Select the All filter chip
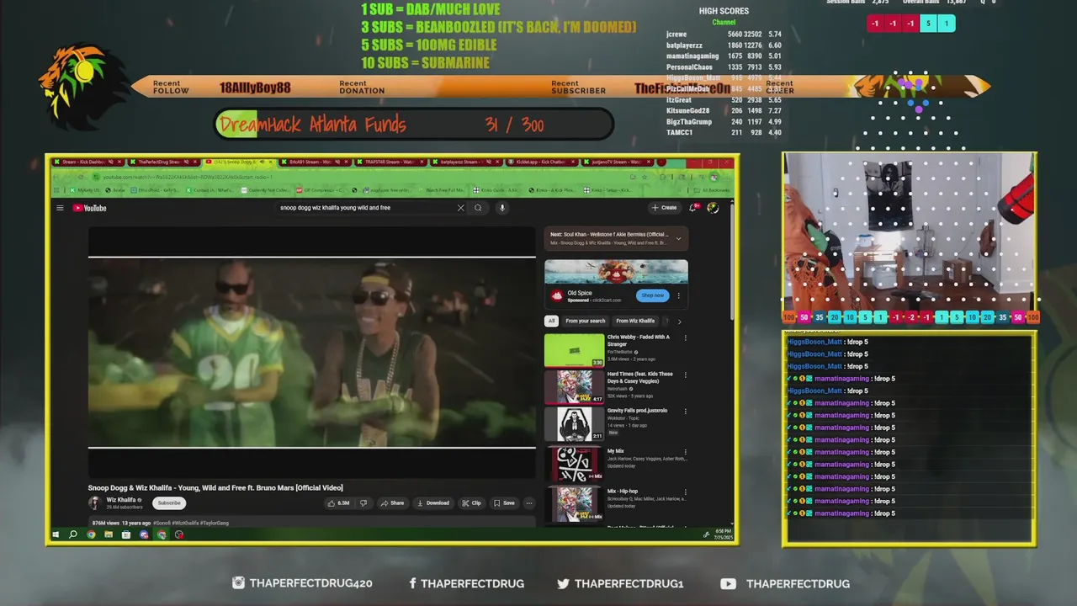Screen dimensions: 1077x606 pos(551,321)
